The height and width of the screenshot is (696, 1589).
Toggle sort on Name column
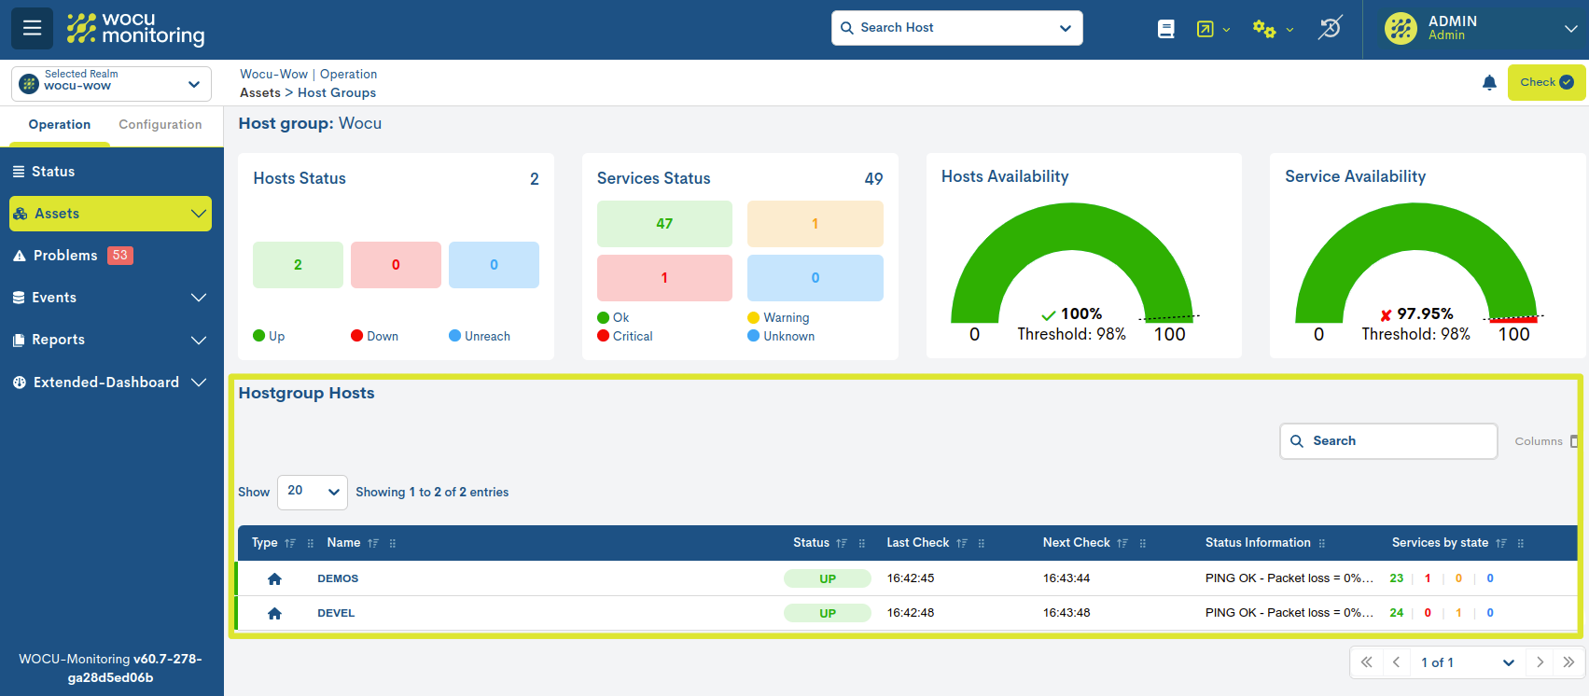pyautogui.click(x=372, y=543)
